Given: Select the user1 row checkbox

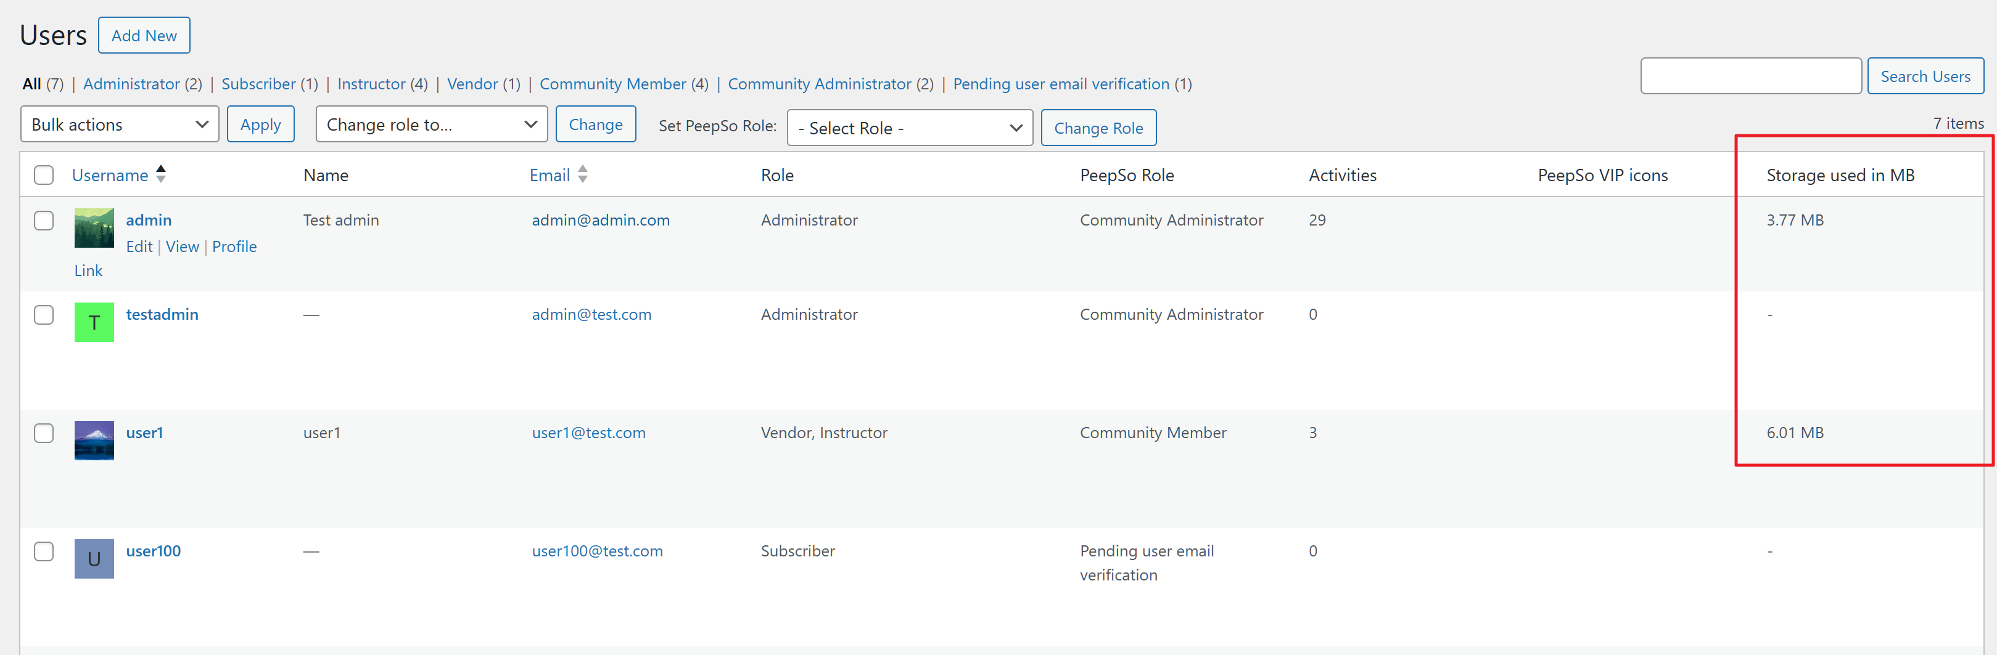Looking at the screenshot, I should pyautogui.click(x=44, y=433).
